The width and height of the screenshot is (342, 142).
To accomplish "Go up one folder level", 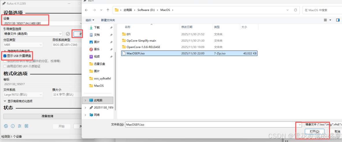I will point(108,10).
